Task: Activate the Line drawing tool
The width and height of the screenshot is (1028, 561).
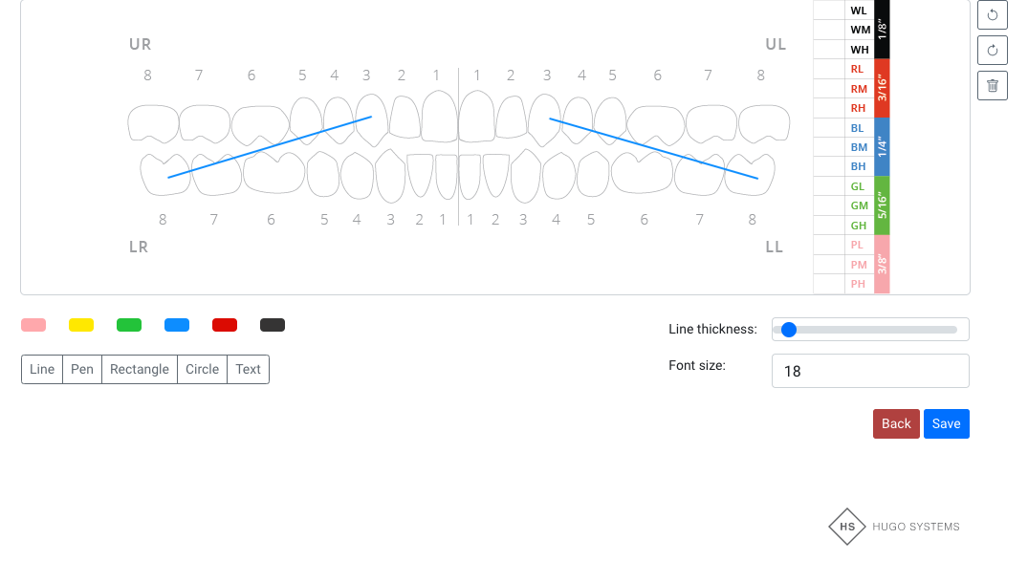Action: tap(42, 369)
